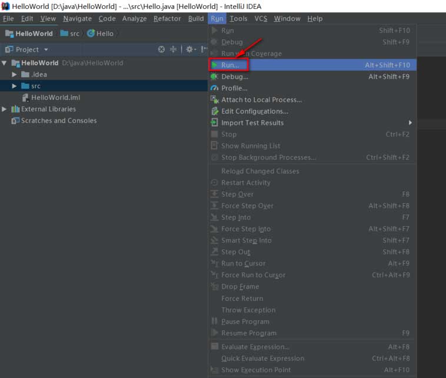Expand the src folder arrow
The image size is (446, 378).
coord(14,86)
